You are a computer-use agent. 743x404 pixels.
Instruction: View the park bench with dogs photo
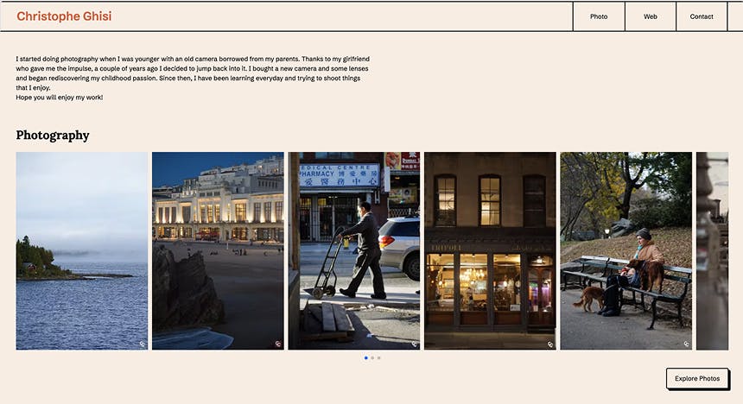tap(626, 250)
